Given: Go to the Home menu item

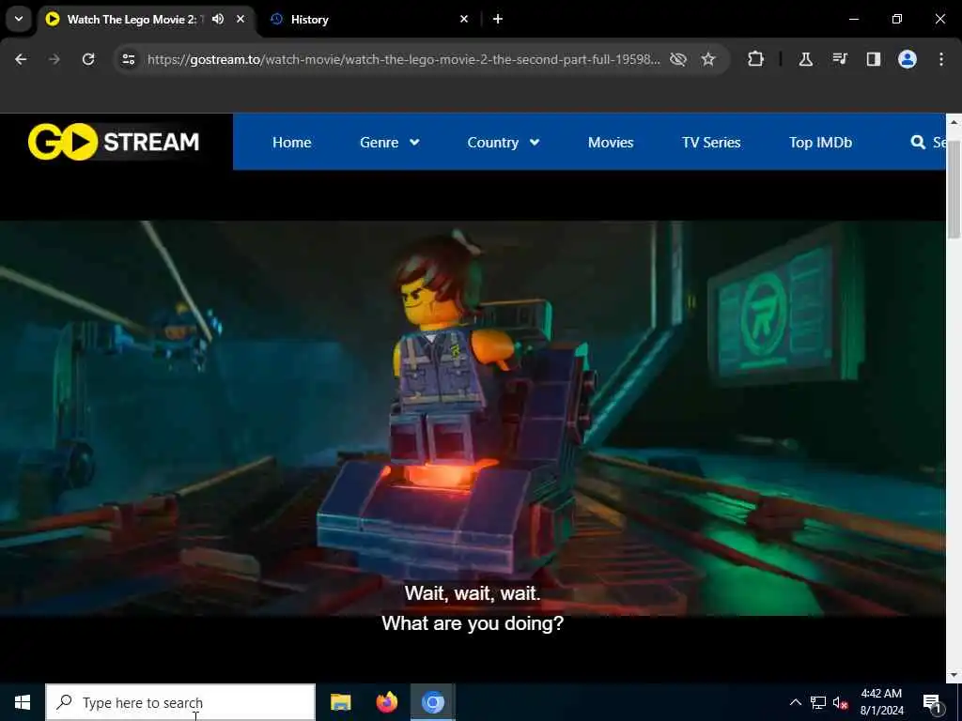Looking at the screenshot, I should (291, 143).
